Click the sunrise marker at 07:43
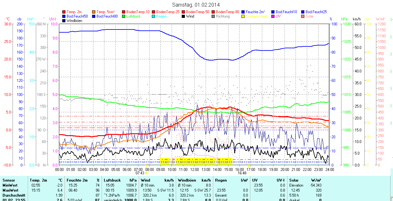Screen dimensions: 393x201 (x=146, y=173)
